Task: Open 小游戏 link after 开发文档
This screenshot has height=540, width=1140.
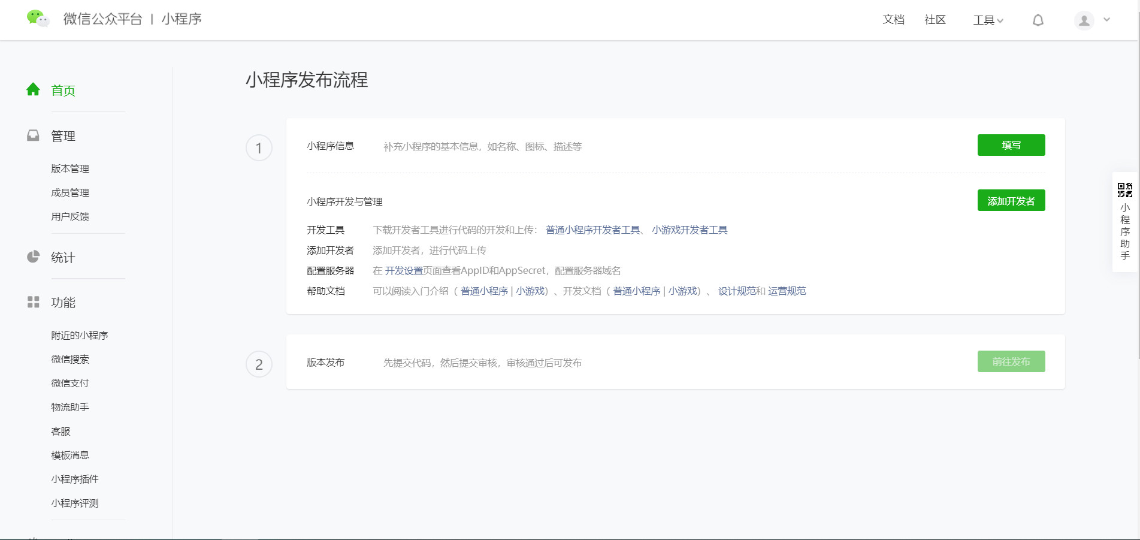Action: click(x=683, y=291)
